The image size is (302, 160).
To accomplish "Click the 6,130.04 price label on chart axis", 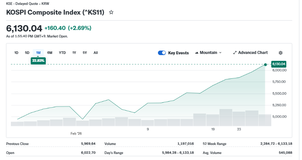I will point(279,64).
